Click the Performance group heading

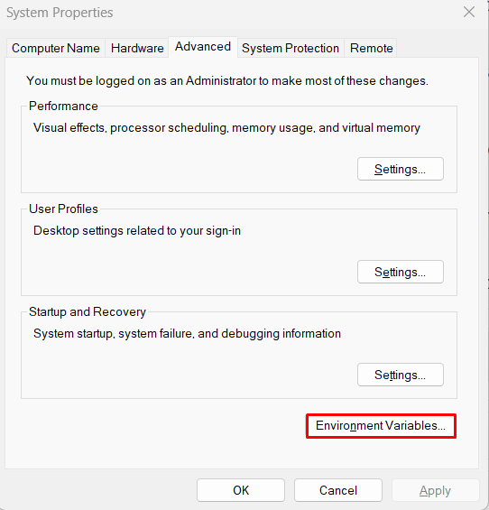(x=63, y=106)
